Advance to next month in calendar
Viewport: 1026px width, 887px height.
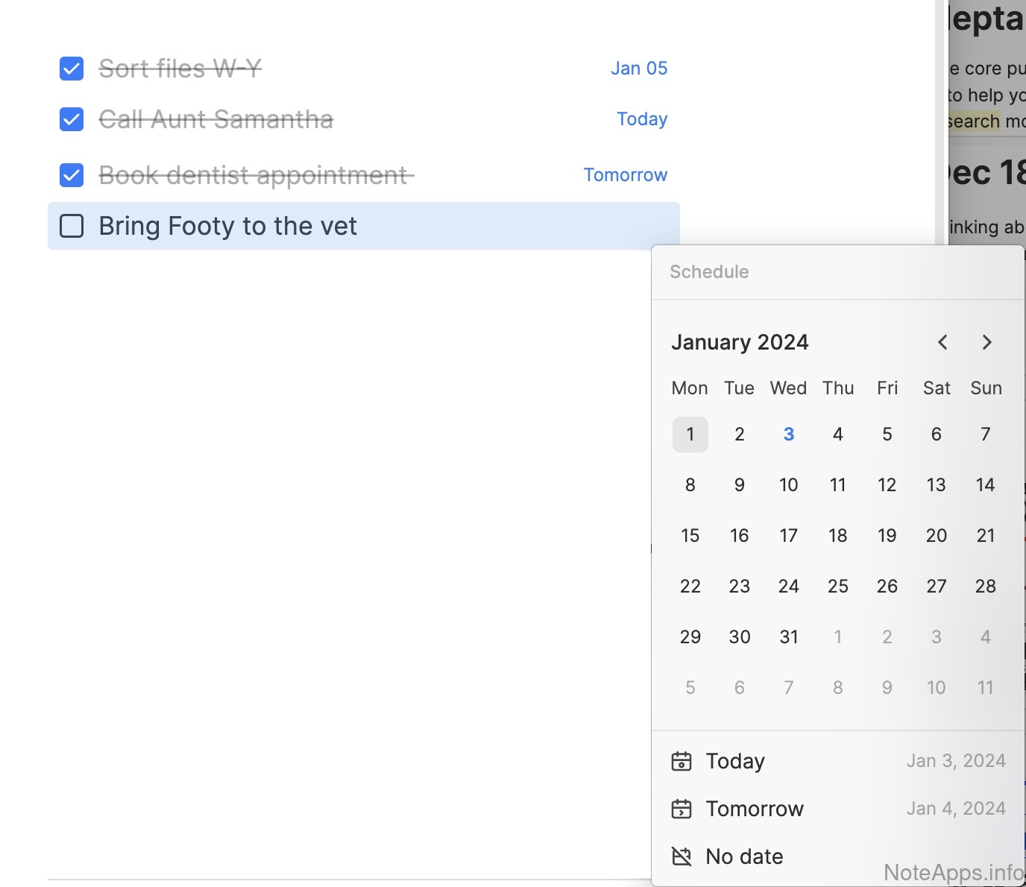pyautogui.click(x=986, y=342)
